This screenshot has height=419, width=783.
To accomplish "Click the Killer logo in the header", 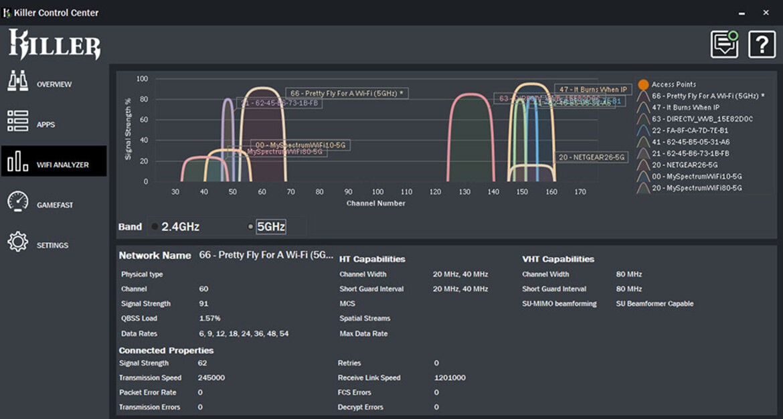I will [x=54, y=44].
